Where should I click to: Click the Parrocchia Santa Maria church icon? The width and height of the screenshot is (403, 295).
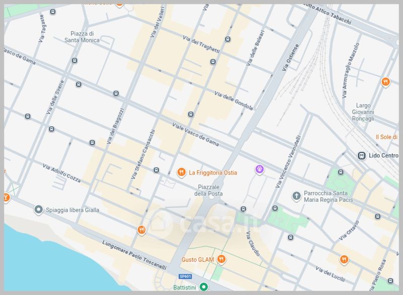(x=297, y=195)
